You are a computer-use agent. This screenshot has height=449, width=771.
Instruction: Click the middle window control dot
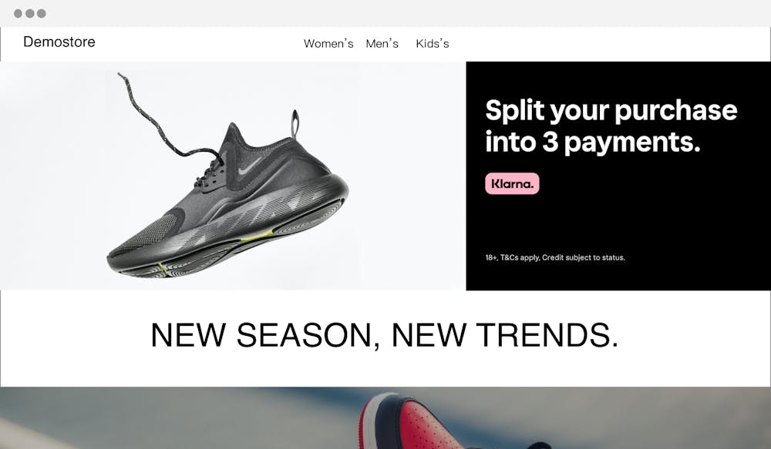tap(30, 13)
